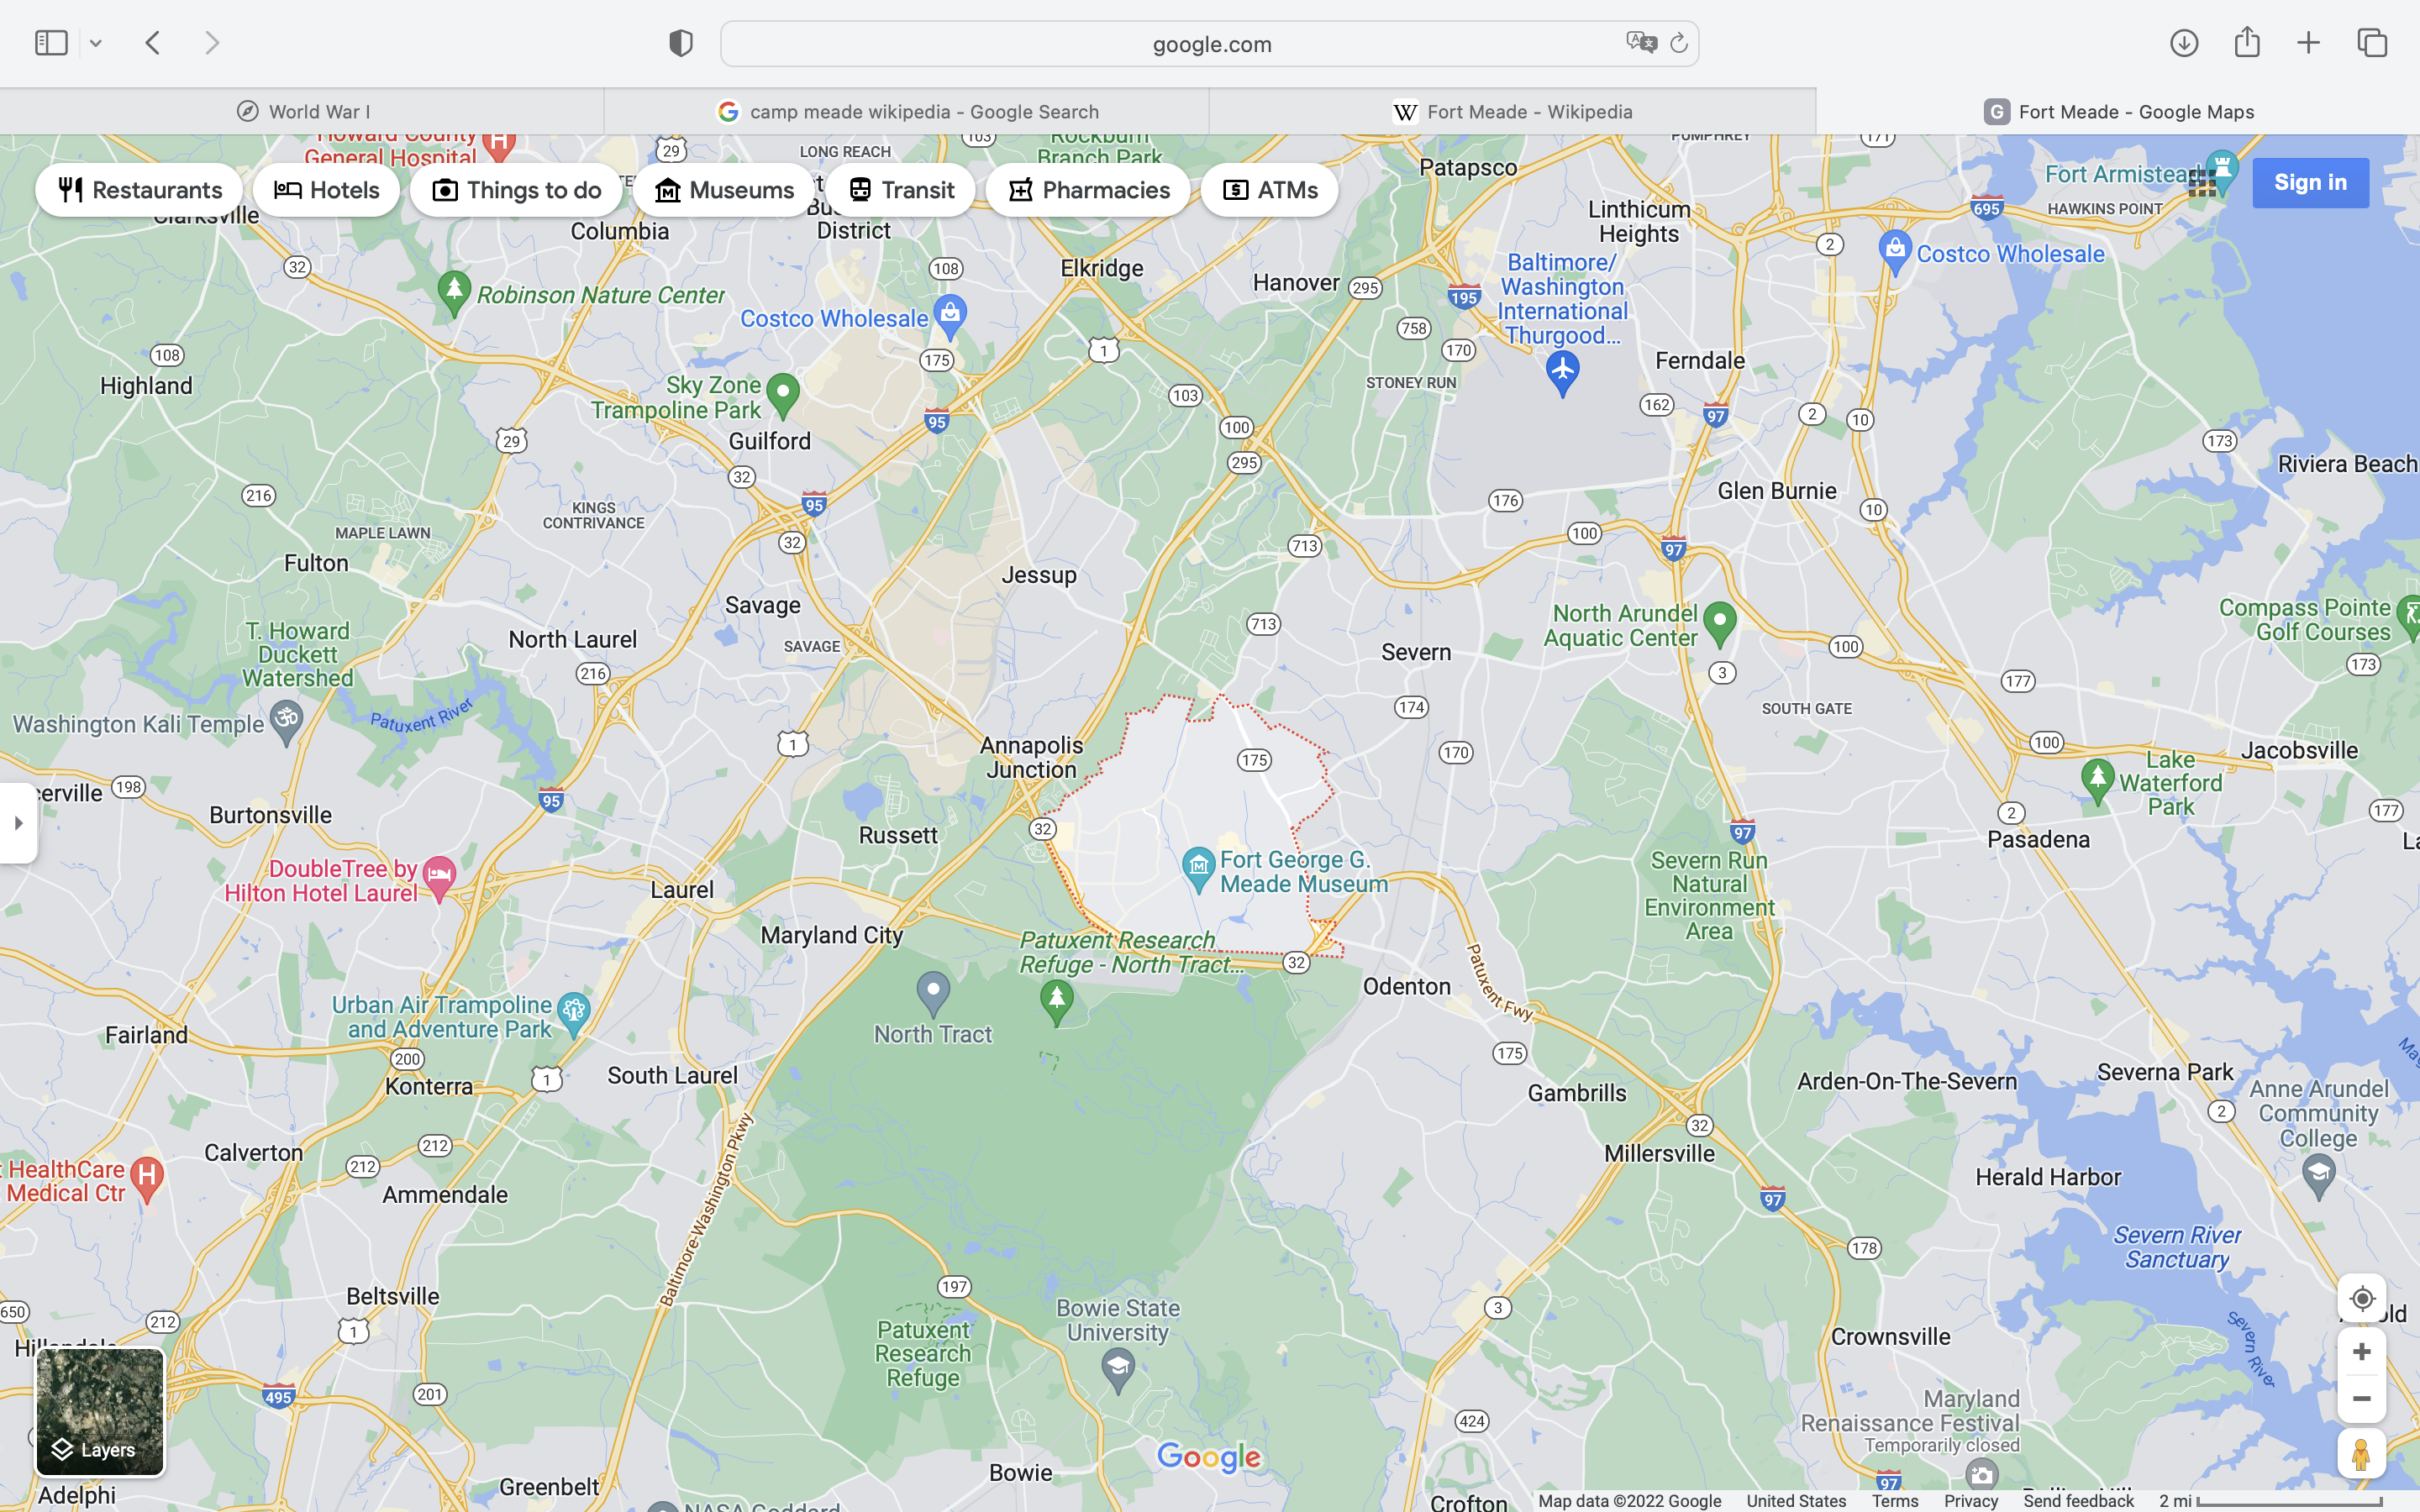
Task: Click the zoom out minus button
Action: [2361, 1399]
